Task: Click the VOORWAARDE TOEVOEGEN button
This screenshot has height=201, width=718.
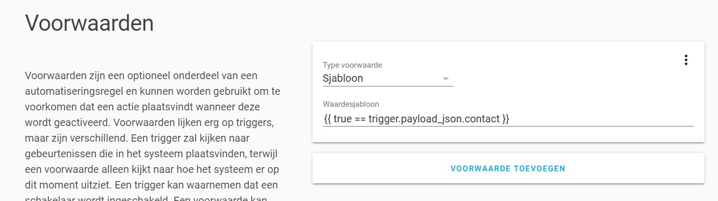Action: click(508, 169)
